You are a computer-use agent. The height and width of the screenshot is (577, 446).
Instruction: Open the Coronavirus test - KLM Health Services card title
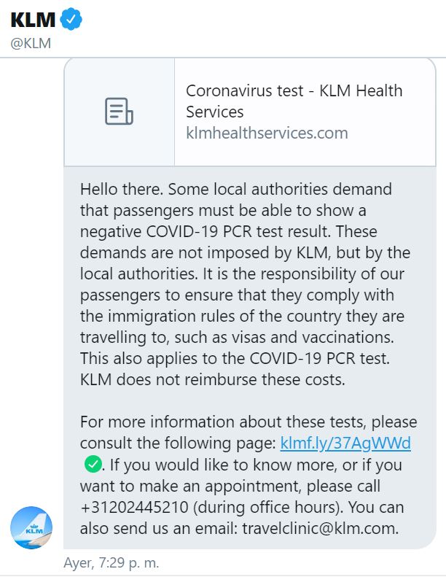[x=294, y=101]
